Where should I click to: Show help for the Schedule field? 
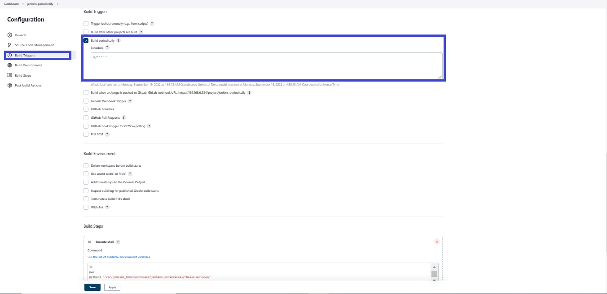[x=107, y=48]
